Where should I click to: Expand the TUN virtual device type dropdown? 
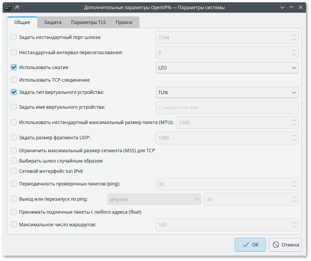[x=227, y=92]
